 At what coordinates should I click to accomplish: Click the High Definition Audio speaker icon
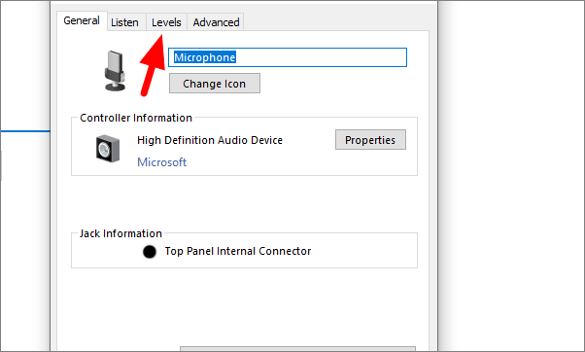[x=108, y=149]
